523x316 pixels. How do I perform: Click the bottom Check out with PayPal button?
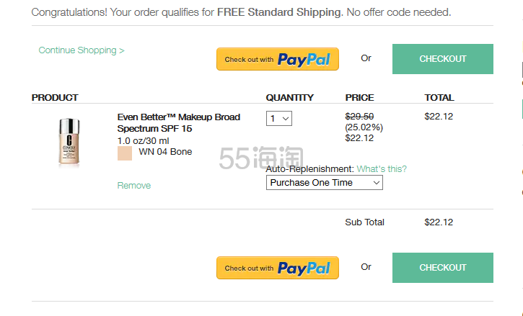278,268
